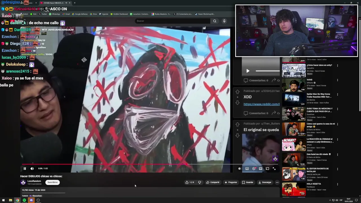The height and width of the screenshot is (203, 361).
Task: Toggle the autoplay switch in player
Action: coord(239,169)
